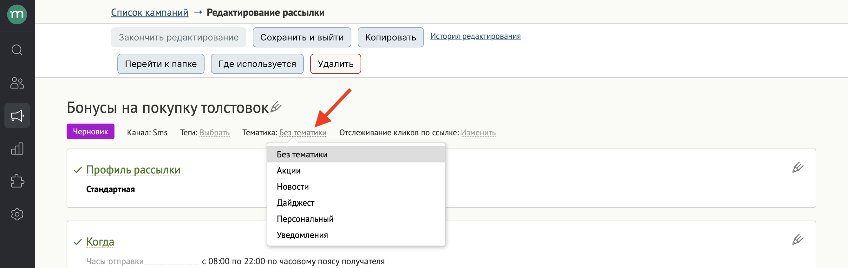
Task: Open the campaigns megaphone icon in sidebar
Action: pyautogui.click(x=17, y=116)
